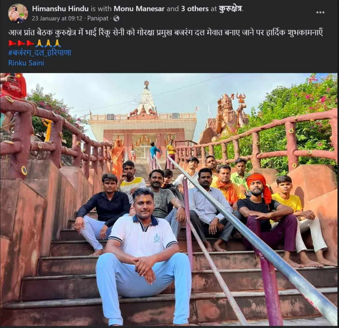
Task: Open the post options three-dot menu
Action: point(320,12)
